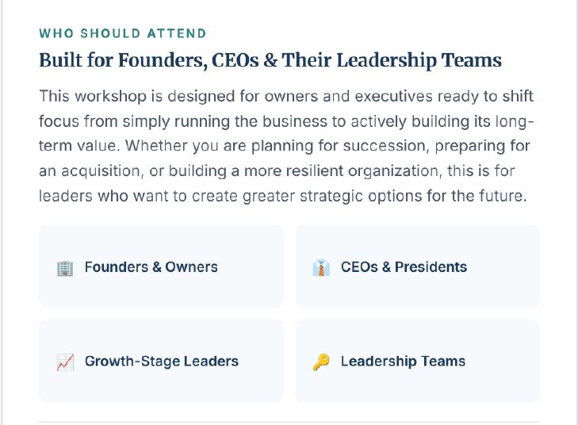Select the Founders & Owners label
This screenshot has width=578, height=425.
(x=151, y=267)
